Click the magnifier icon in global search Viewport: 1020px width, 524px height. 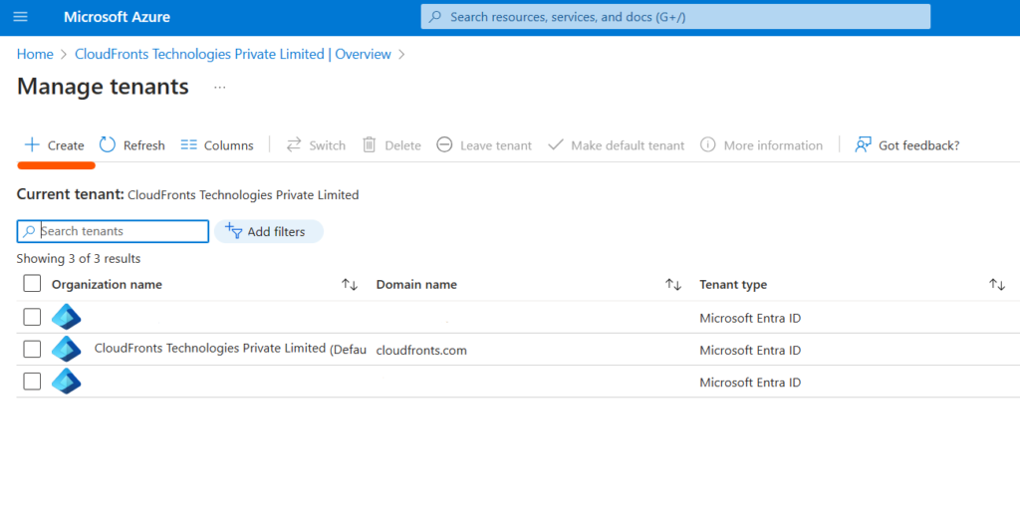click(x=436, y=17)
